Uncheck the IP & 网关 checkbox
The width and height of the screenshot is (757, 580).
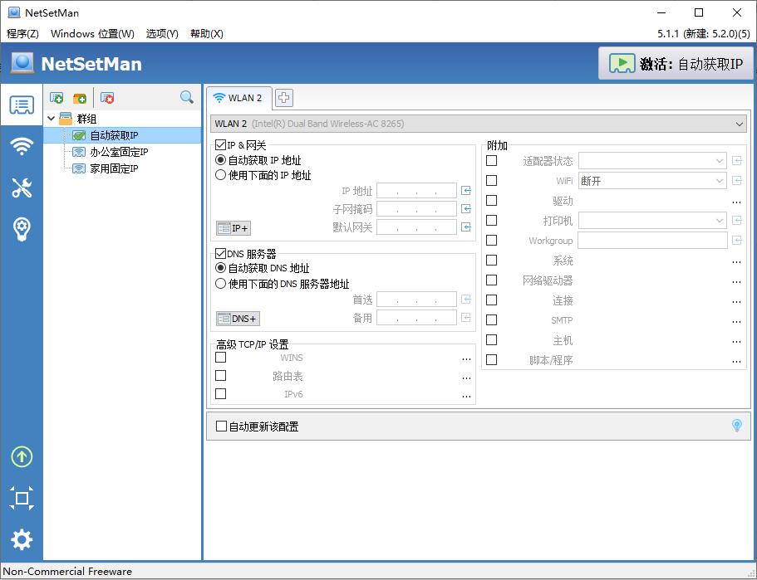[x=220, y=145]
